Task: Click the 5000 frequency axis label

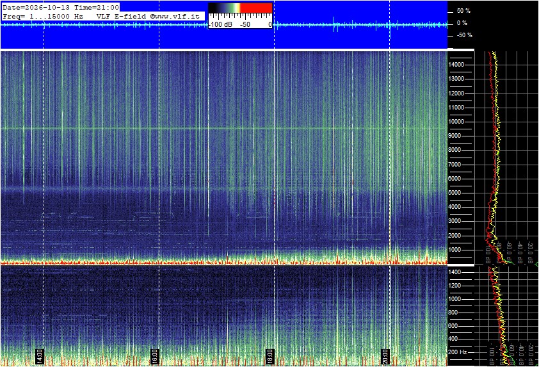Action: [455, 193]
